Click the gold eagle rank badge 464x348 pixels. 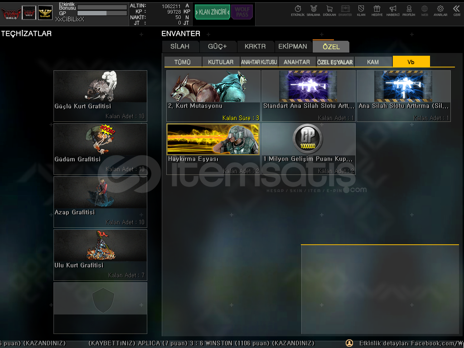pyautogui.click(x=45, y=13)
